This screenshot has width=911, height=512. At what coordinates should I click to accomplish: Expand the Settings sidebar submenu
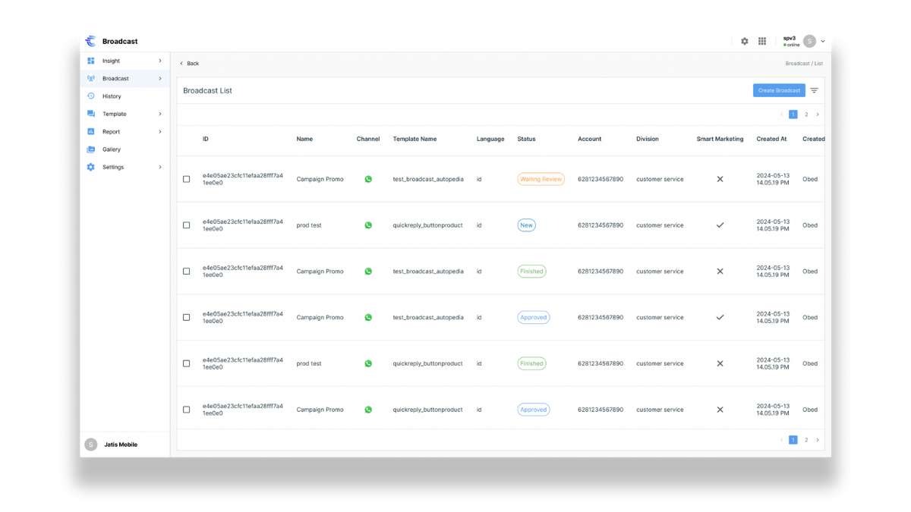click(159, 167)
